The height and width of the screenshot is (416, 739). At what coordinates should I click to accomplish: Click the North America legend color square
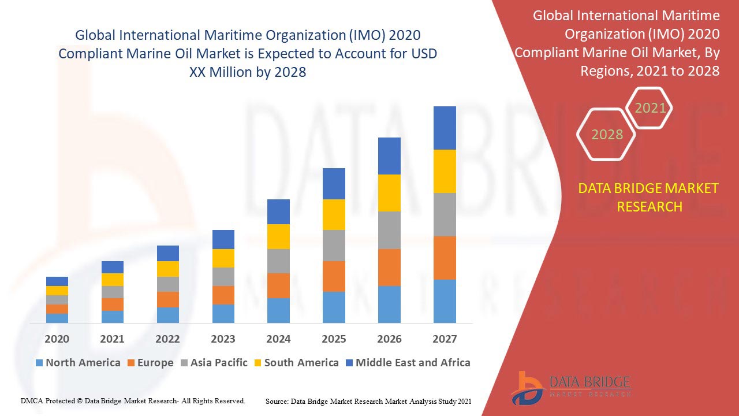tap(39, 363)
